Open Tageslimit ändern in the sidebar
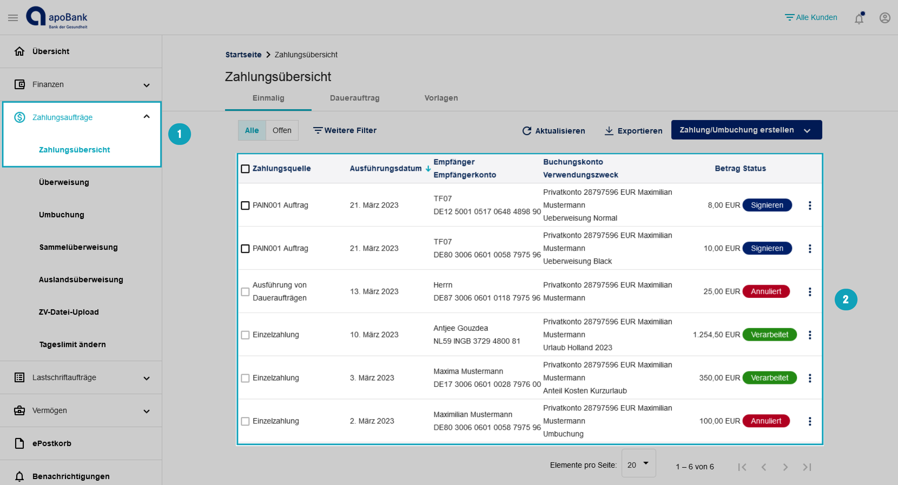The image size is (898, 485). coord(72,344)
